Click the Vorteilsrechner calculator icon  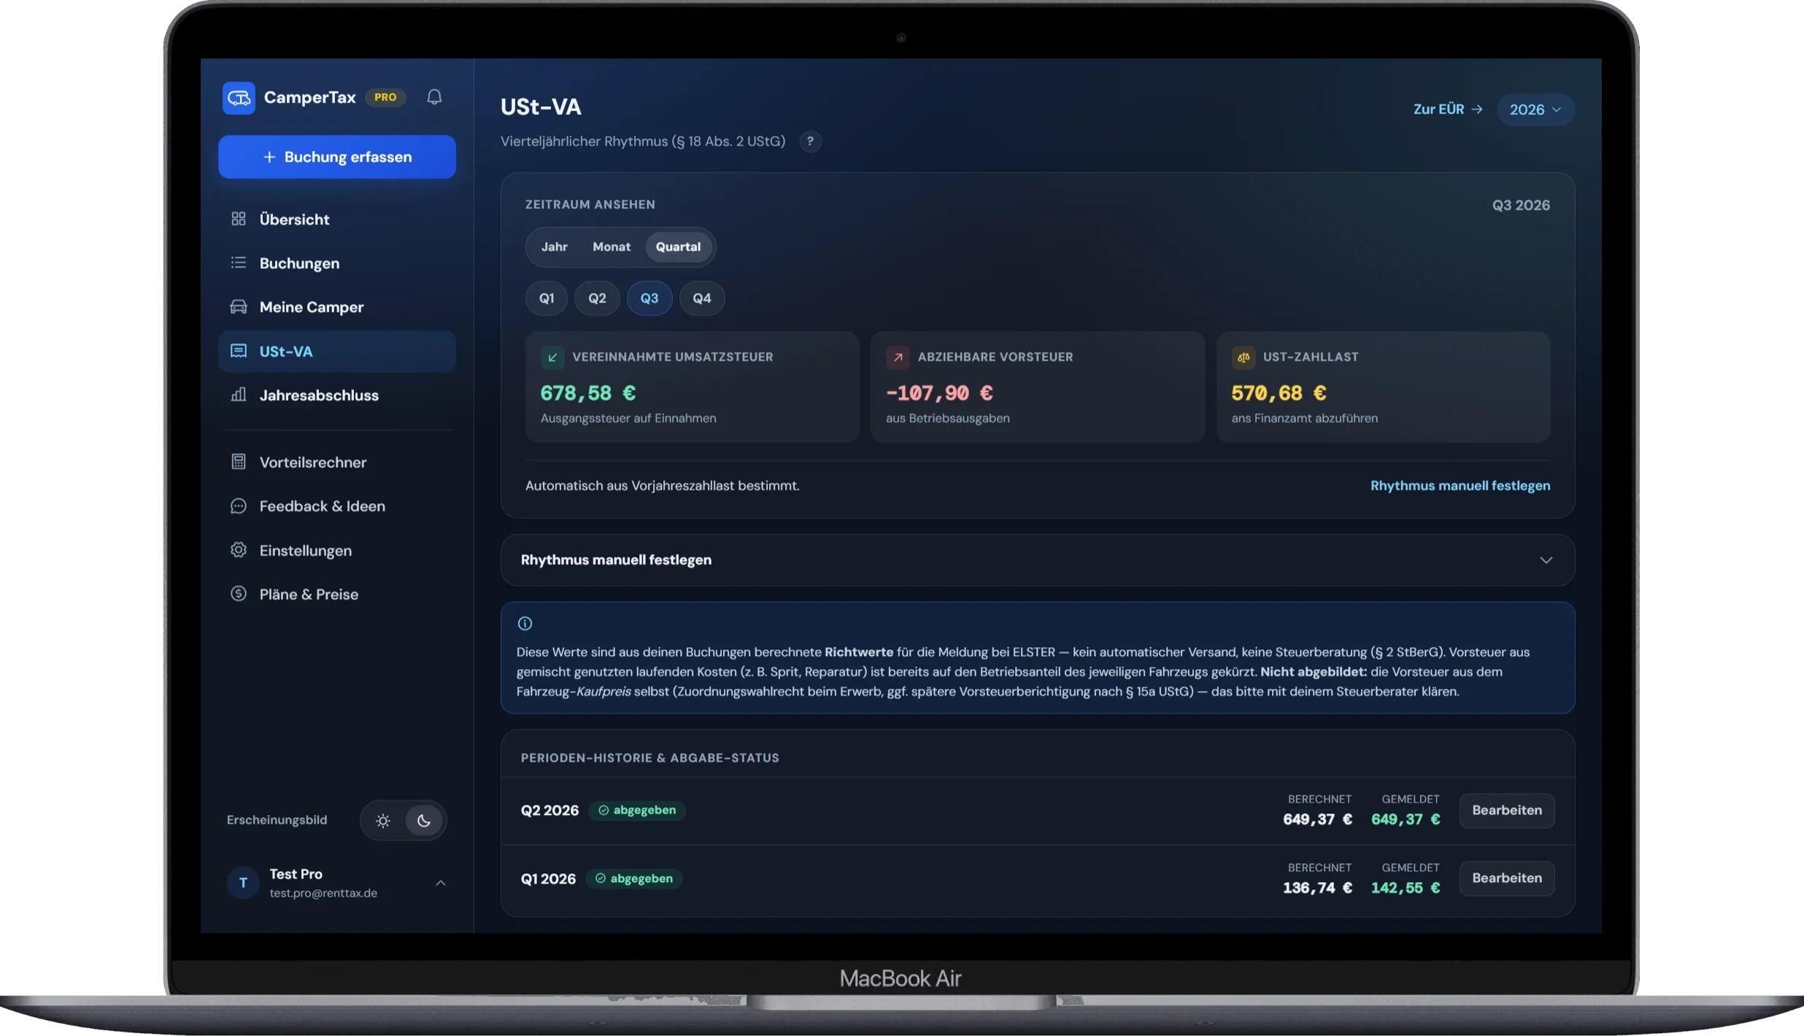tap(239, 462)
